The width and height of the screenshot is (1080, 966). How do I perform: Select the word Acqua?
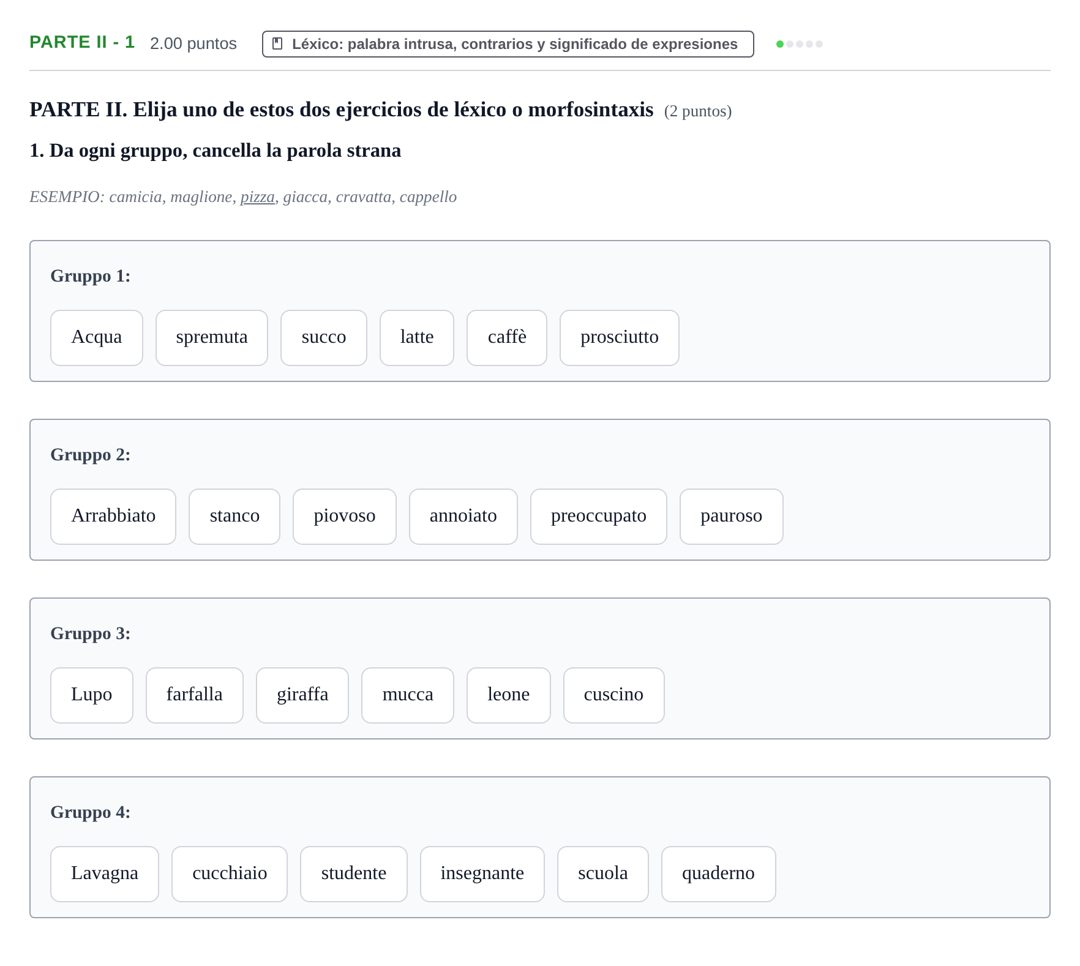point(97,338)
